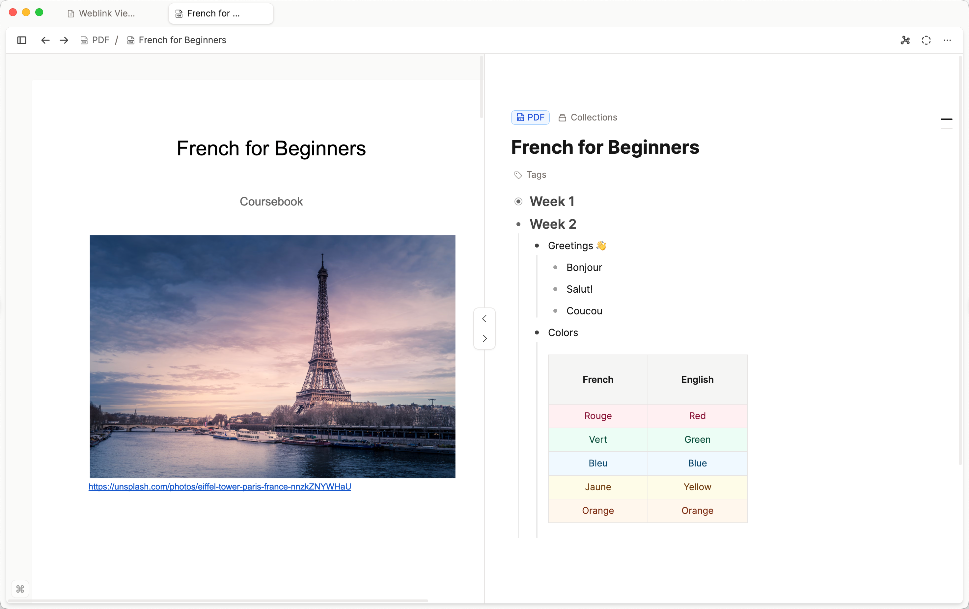The width and height of the screenshot is (969, 609).
Task: Toggle the left sidebar panel icon
Action: tap(22, 40)
